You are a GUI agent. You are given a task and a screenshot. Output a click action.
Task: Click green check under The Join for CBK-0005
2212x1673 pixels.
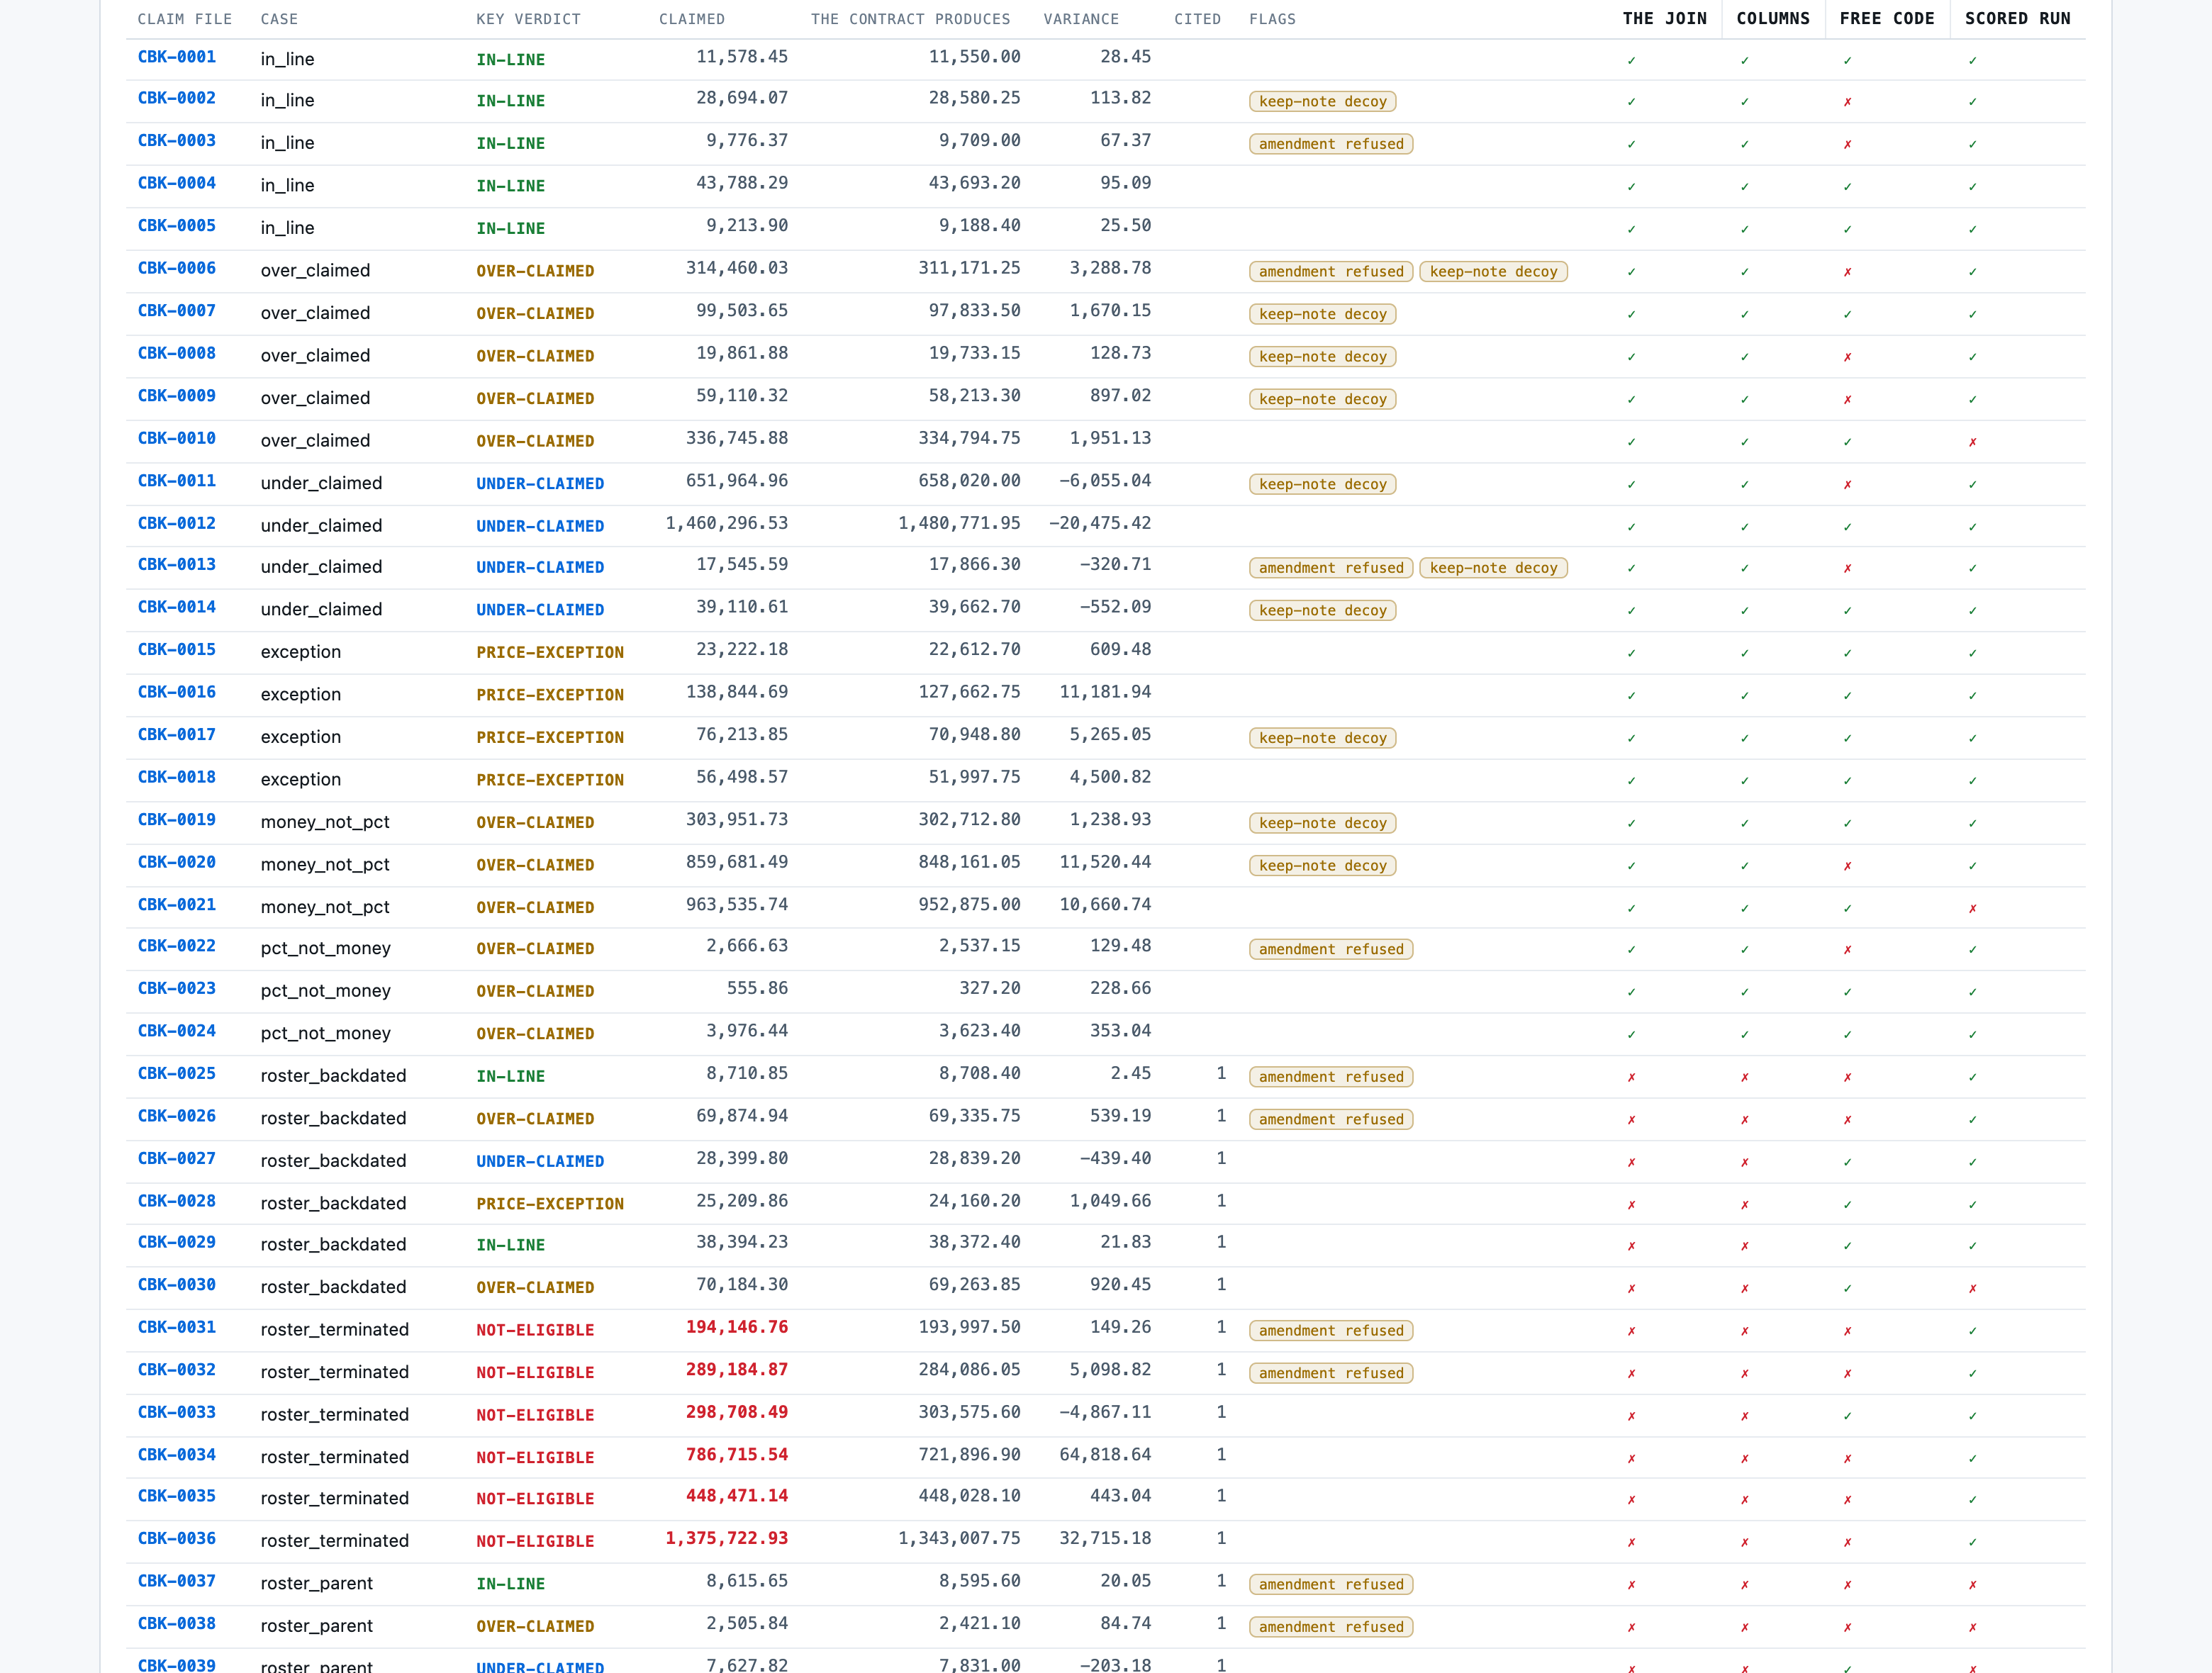click(x=1631, y=229)
